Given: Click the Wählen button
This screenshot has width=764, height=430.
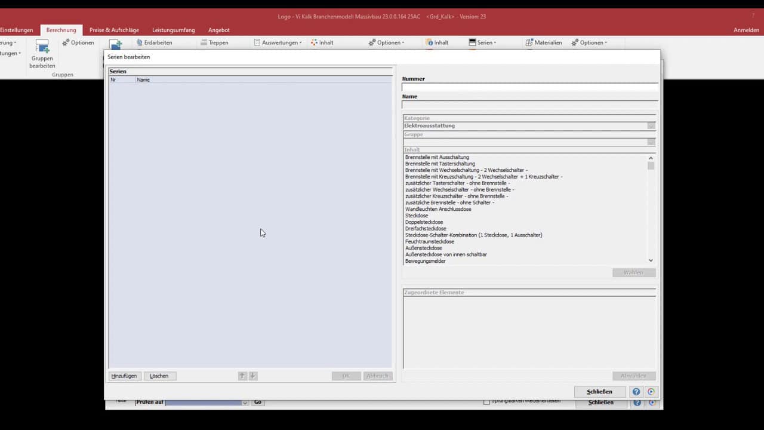Looking at the screenshot, I should (x=634, y=272).
